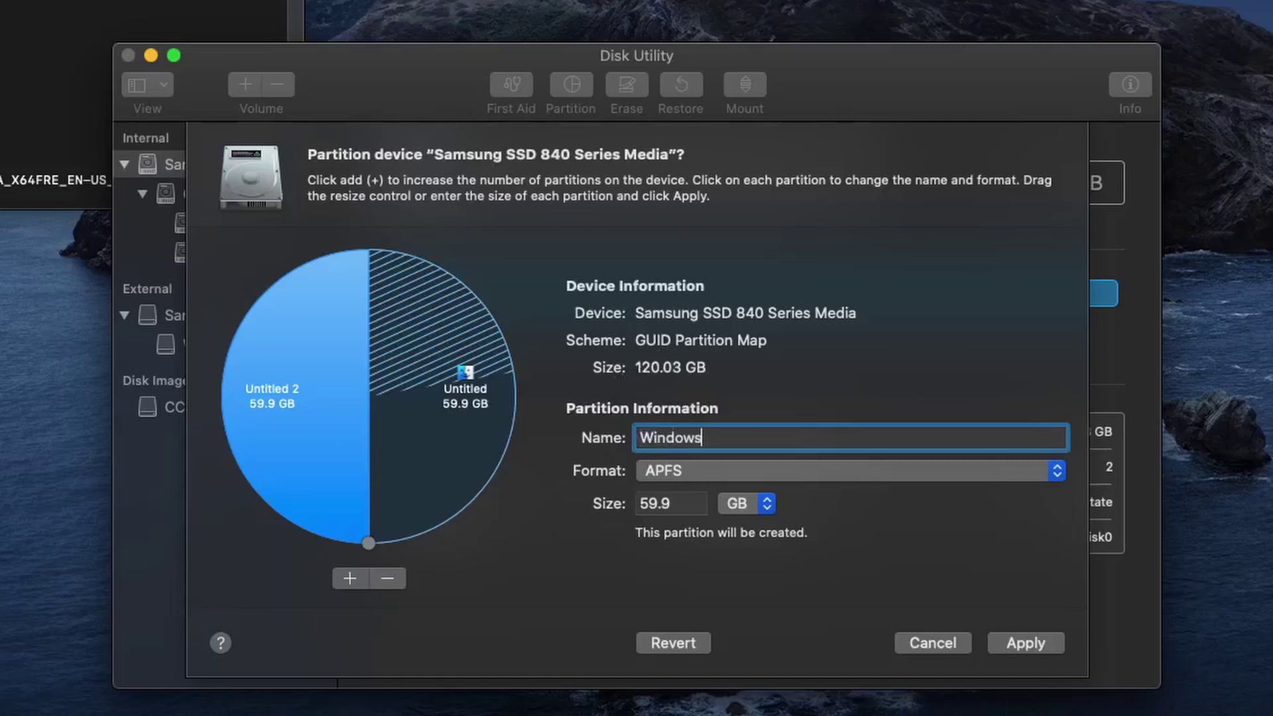Click the Partition toolbar icon

point(571,85)
